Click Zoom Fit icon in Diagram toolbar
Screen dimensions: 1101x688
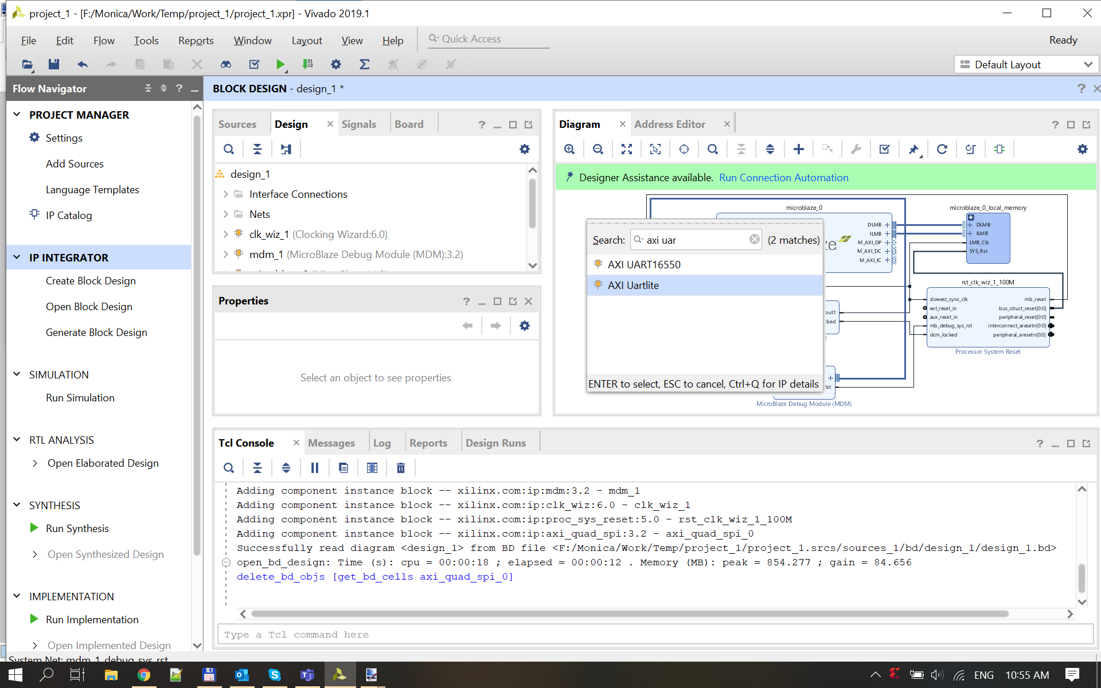(627, 149)
